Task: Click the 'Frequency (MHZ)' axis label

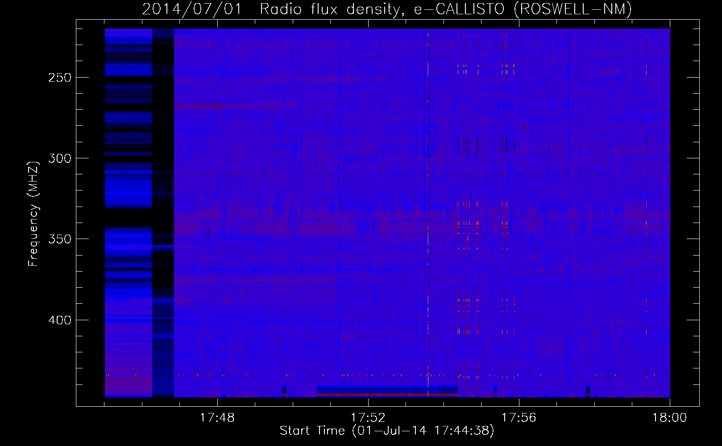Action: (33, 214)
